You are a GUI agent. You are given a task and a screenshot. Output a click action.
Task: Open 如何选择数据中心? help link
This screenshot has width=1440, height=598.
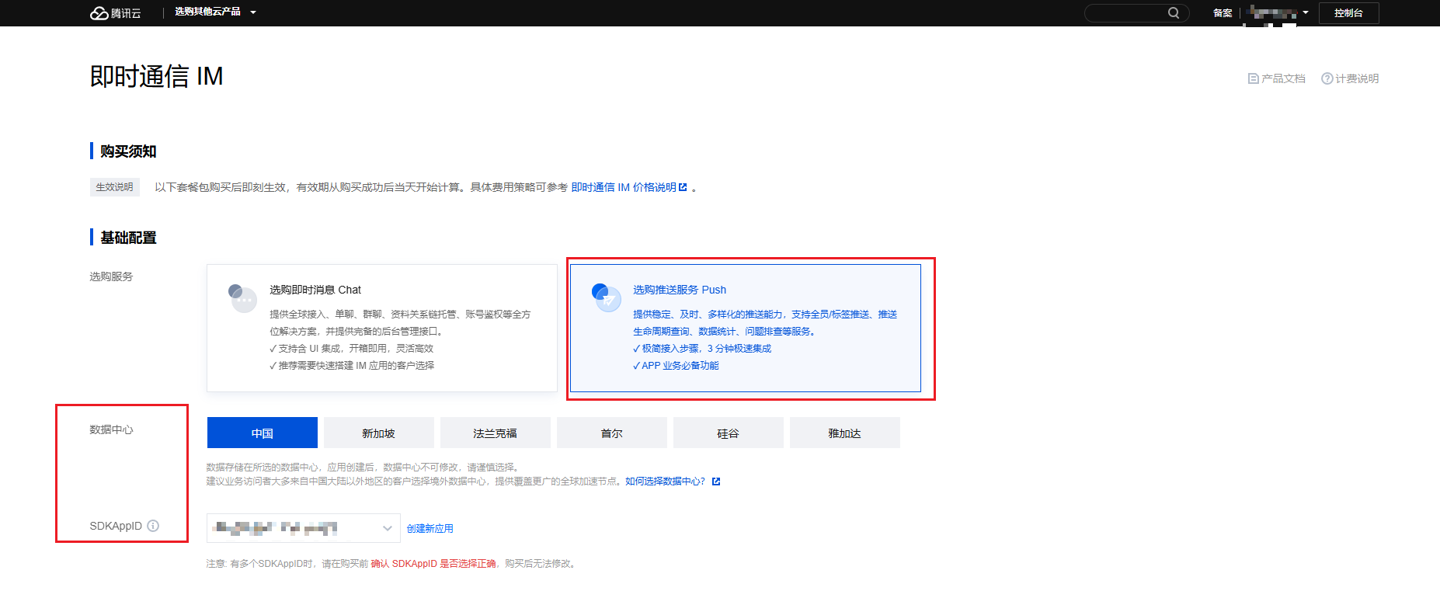[x=666, y=482]
